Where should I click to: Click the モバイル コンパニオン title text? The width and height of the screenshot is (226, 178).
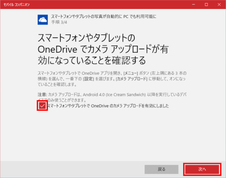16,5
